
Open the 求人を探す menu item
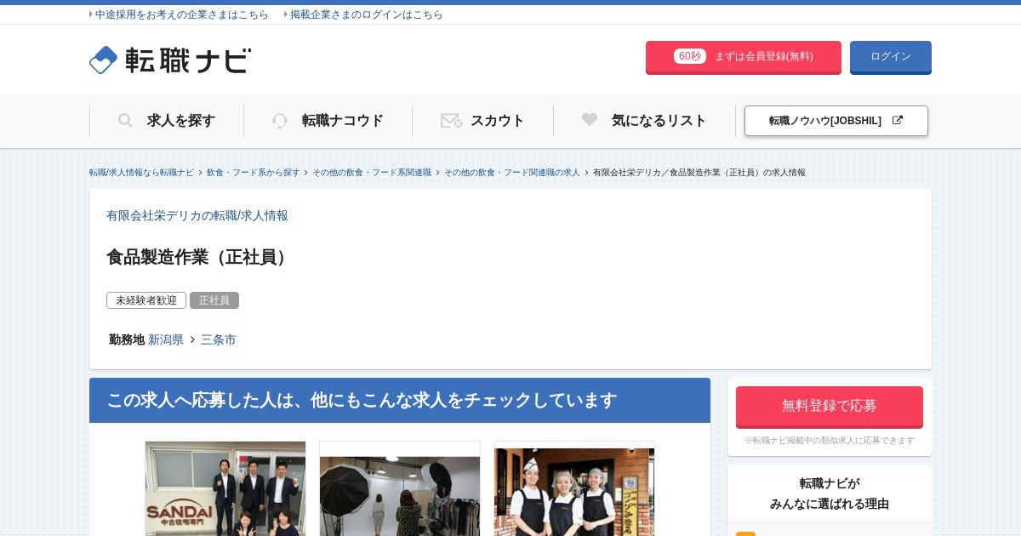167,121
